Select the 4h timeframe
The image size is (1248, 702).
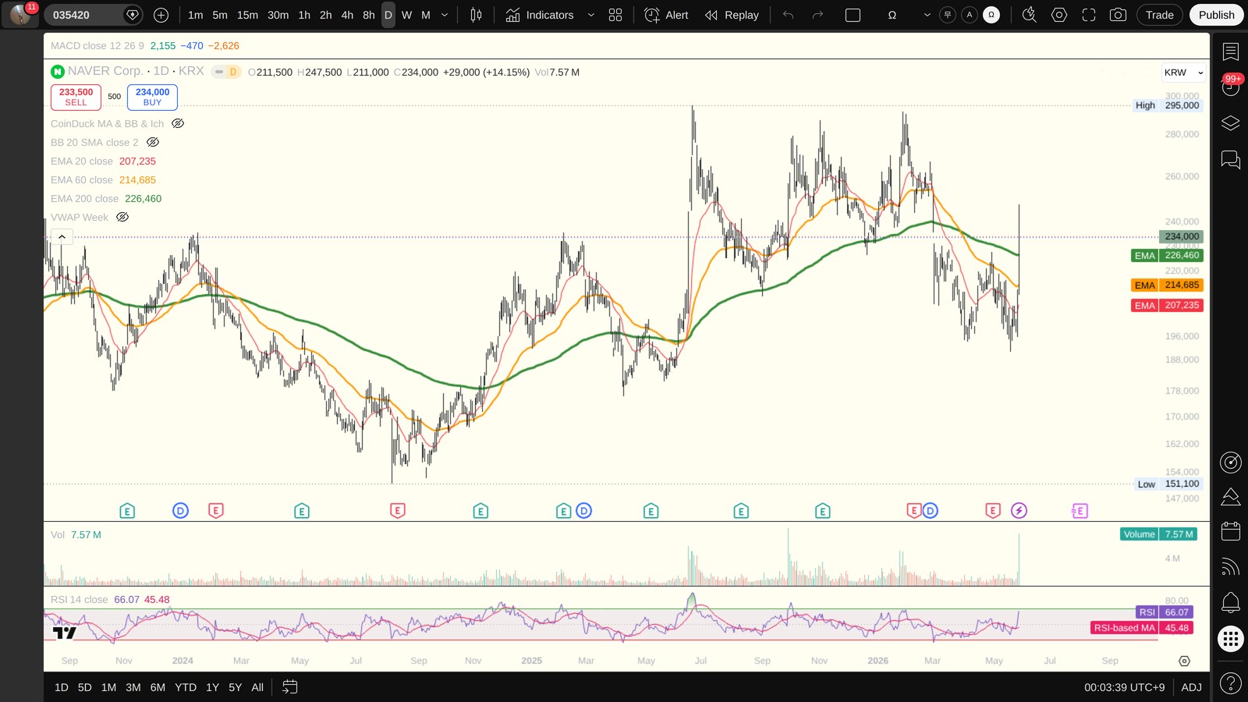(347, 15)
